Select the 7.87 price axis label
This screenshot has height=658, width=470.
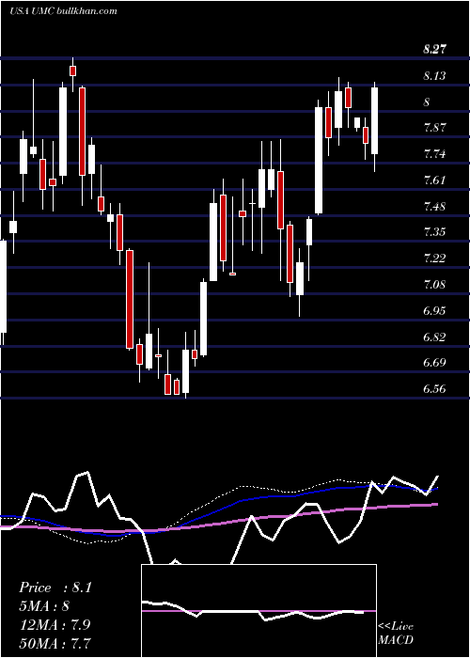tap(434, 128)
